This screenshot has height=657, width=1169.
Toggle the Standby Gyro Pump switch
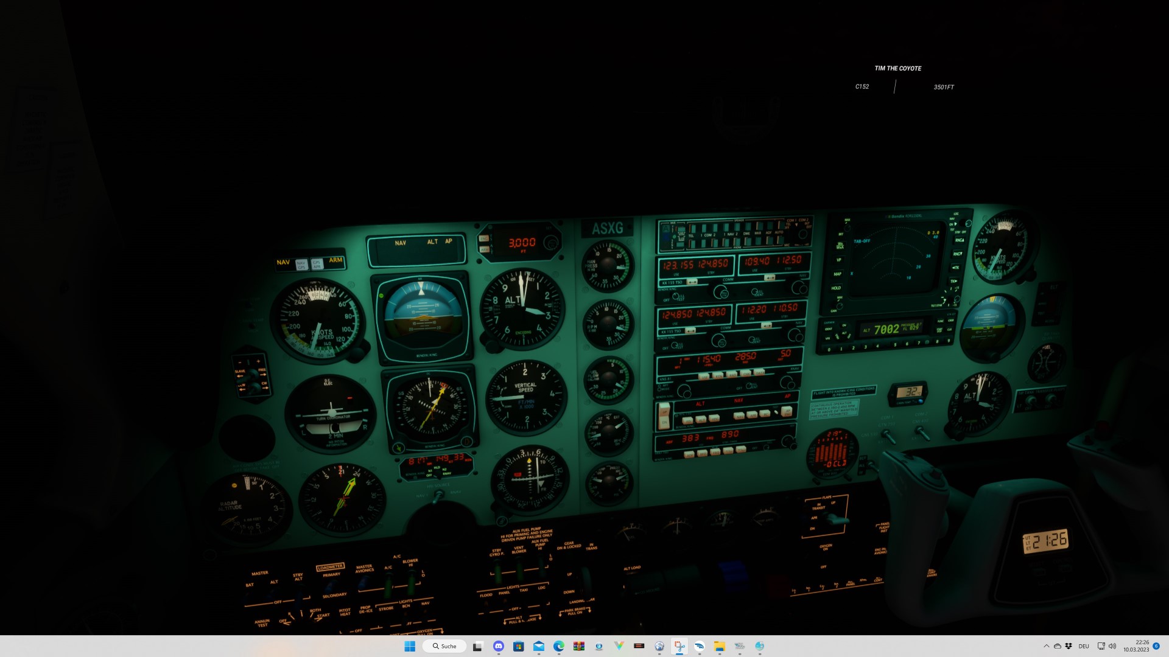[497, 572]
